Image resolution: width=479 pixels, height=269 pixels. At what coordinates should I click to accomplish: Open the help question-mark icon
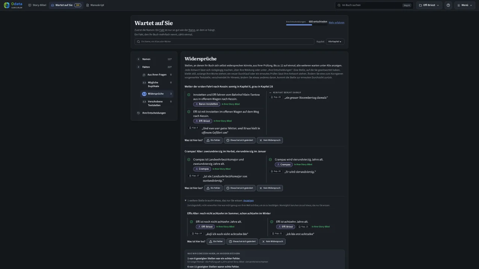click(x=448, y=5)
